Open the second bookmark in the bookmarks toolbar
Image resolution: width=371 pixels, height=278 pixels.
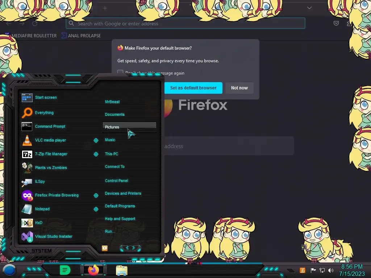81,36
